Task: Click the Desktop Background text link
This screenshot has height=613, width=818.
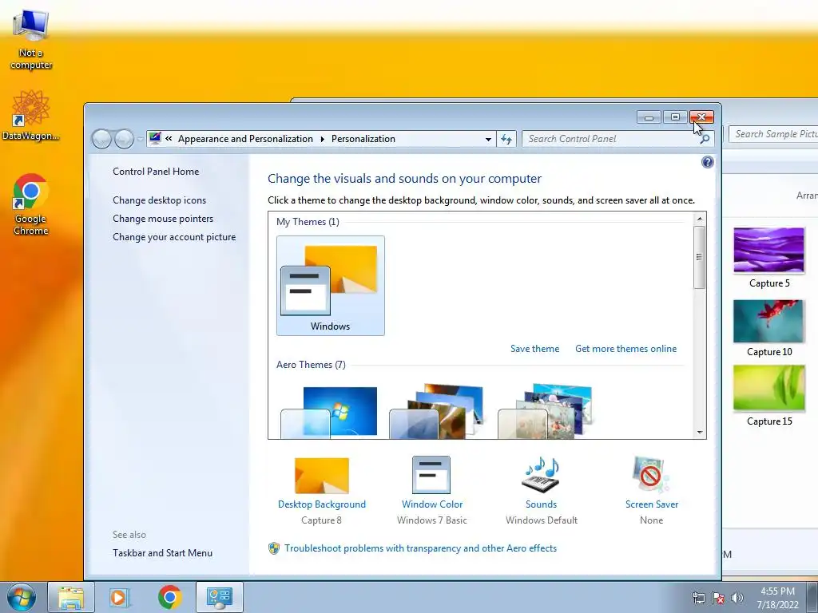Action: (322, 504)
